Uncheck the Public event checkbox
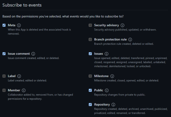171x117 pixels. (90, 90)
